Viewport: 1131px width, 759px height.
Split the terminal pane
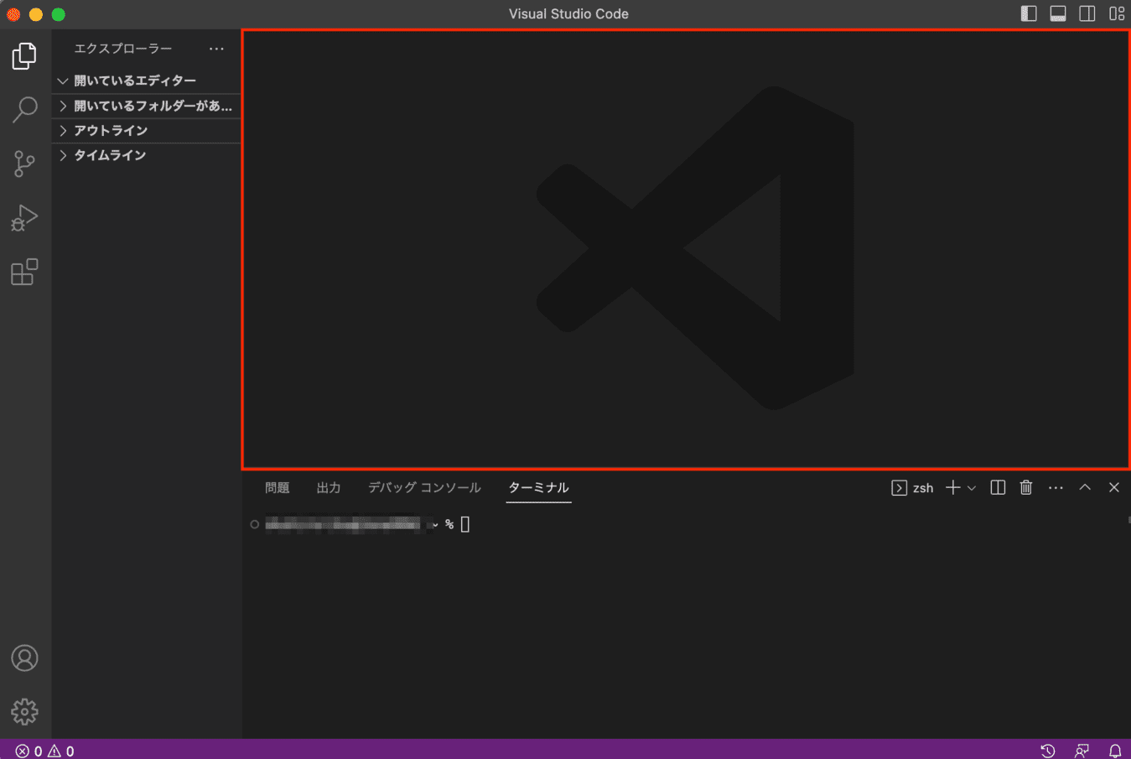click(x=998, y=487)
